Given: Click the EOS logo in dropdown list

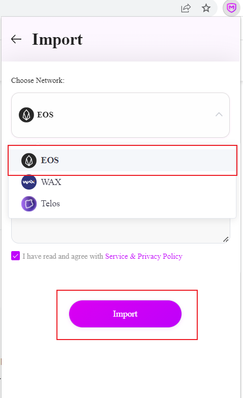Looking at the screenshot, I should [x=29, y=161].
